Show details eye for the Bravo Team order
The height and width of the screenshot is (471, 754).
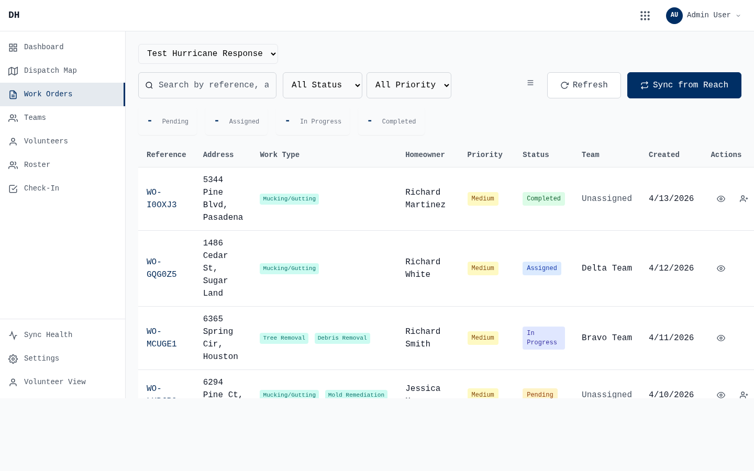pyautogui.click(x=721, y=338)
